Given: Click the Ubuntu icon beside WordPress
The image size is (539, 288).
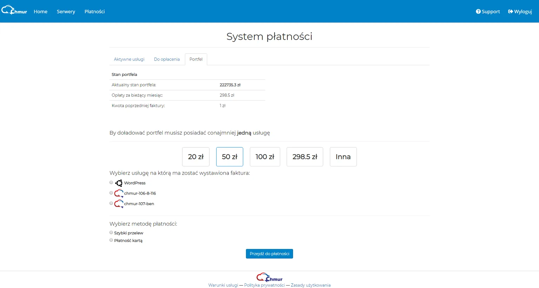Looking at the screenshot, I should (119, 183).
